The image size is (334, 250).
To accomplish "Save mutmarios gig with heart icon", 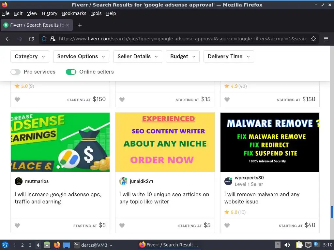I will [17, 225].
